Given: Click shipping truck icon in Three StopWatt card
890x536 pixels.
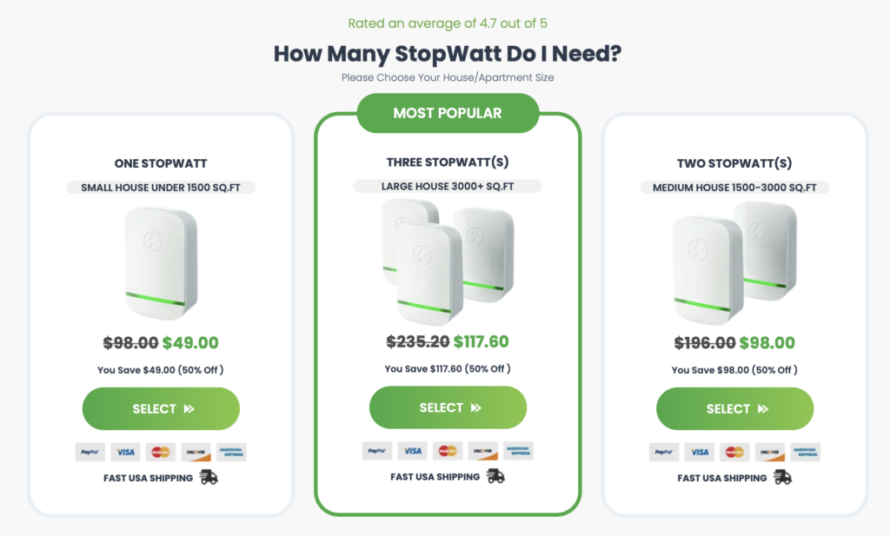Looking at the screenshot, I should coord(495,476).
